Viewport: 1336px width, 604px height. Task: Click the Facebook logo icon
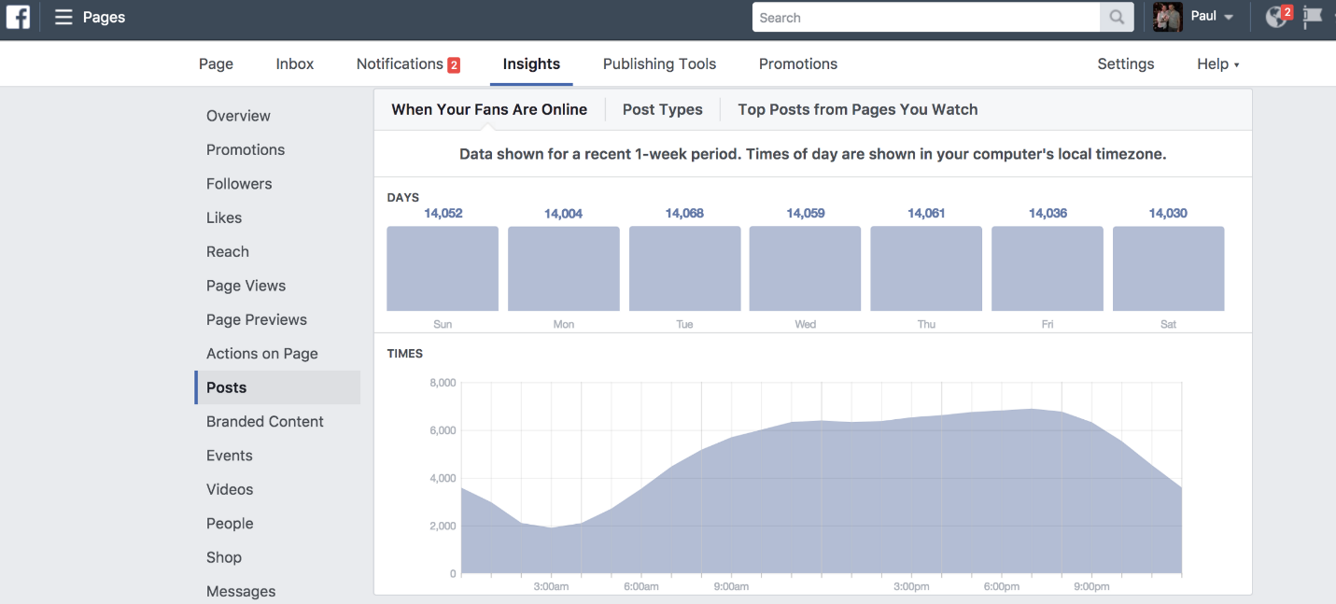coord(18,17)
